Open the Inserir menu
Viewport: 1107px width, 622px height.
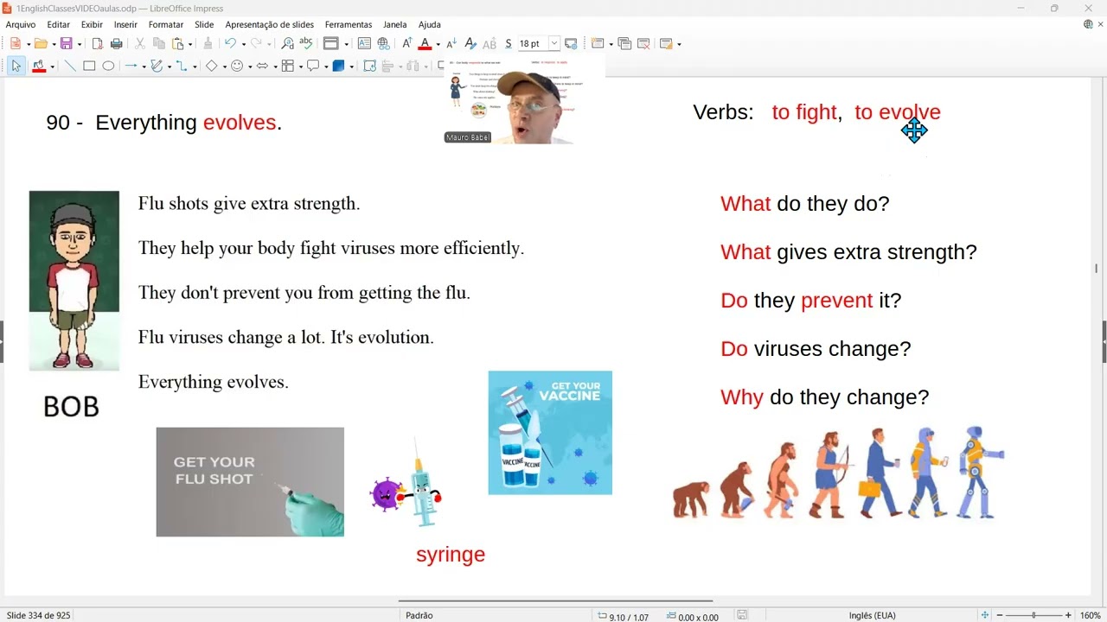(125, 24)
